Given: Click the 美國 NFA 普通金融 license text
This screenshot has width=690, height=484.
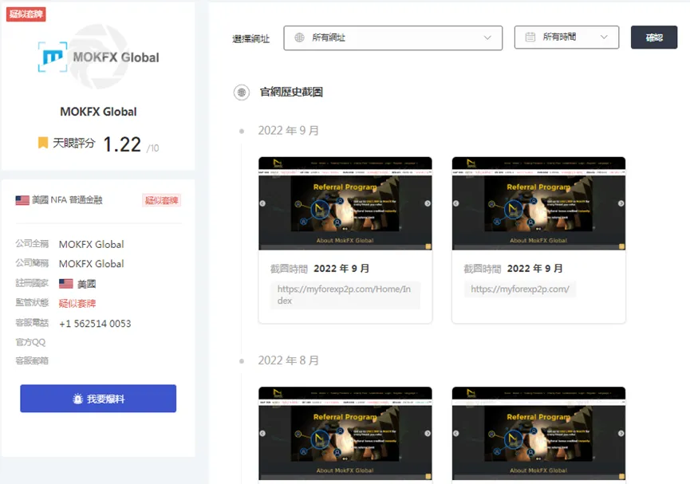Looking at the screenshot, I should [x=67, y=200].
